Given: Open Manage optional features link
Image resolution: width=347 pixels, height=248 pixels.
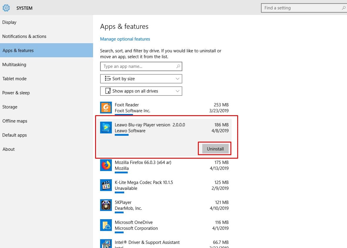Looking at the screenshot, I should pyautogui.click(x=125, y=39).
